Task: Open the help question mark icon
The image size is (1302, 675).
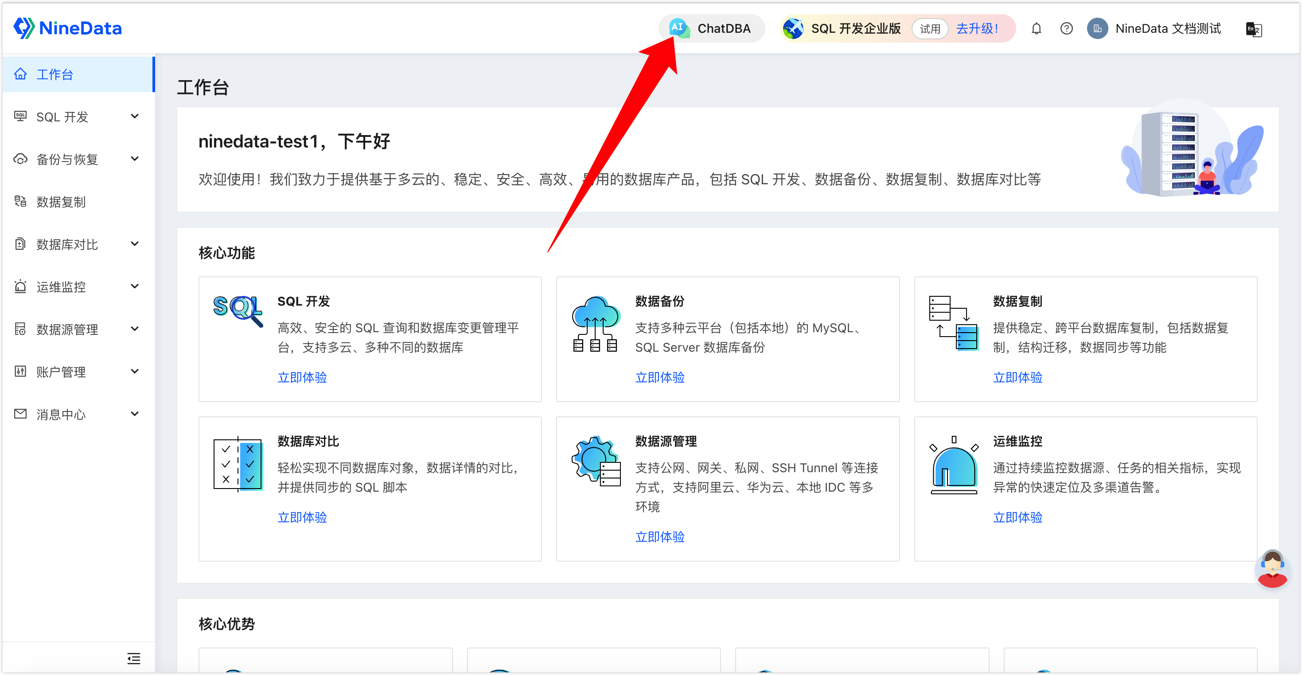Action: tap(1066, 29)
